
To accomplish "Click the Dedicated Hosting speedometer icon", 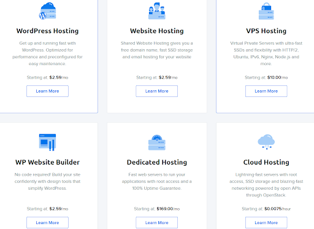I will (157, 142).
